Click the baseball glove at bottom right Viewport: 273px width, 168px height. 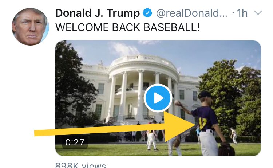226,149
